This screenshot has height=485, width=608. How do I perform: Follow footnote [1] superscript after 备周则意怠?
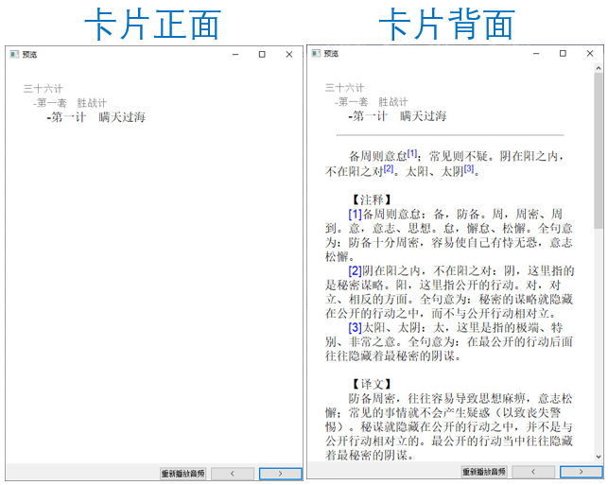(412, 153)
